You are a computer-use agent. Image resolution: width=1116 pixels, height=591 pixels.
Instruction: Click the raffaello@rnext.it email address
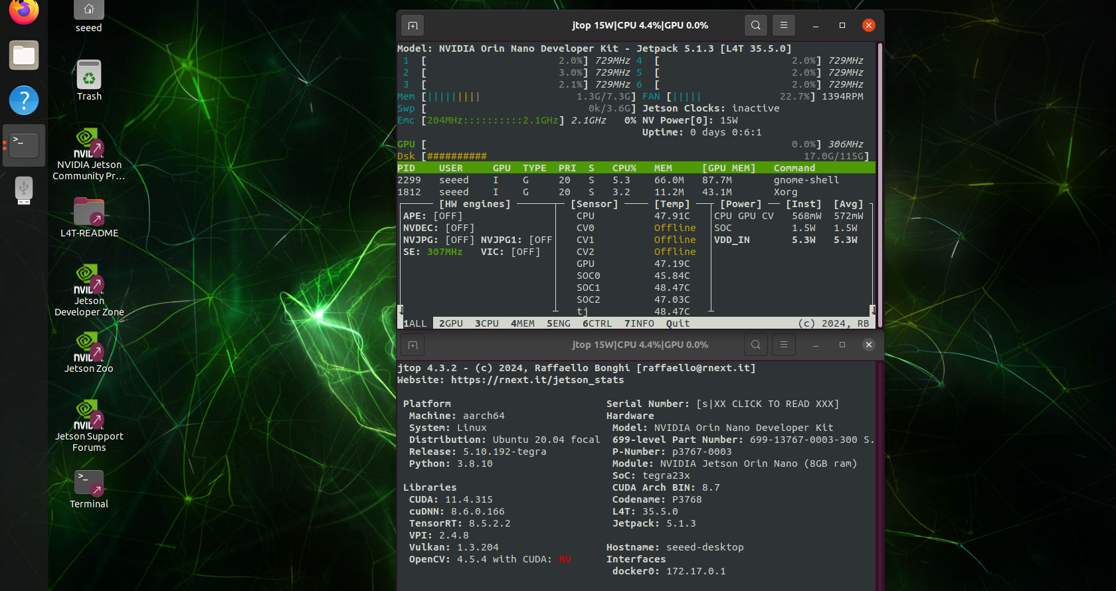coord(696,368)
